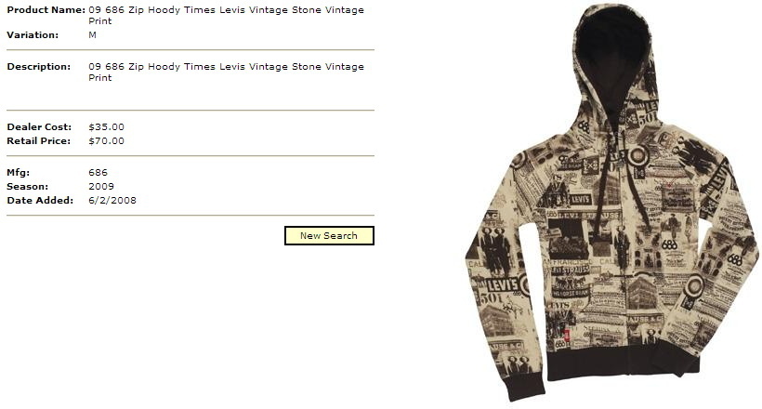Viewport: 762px width, 409px height.
Task: Click the Product Name label
Action: pos(46,9)
